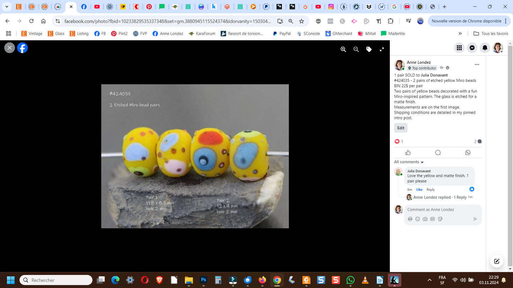Insert an emoji in comment

click(418, 219)
